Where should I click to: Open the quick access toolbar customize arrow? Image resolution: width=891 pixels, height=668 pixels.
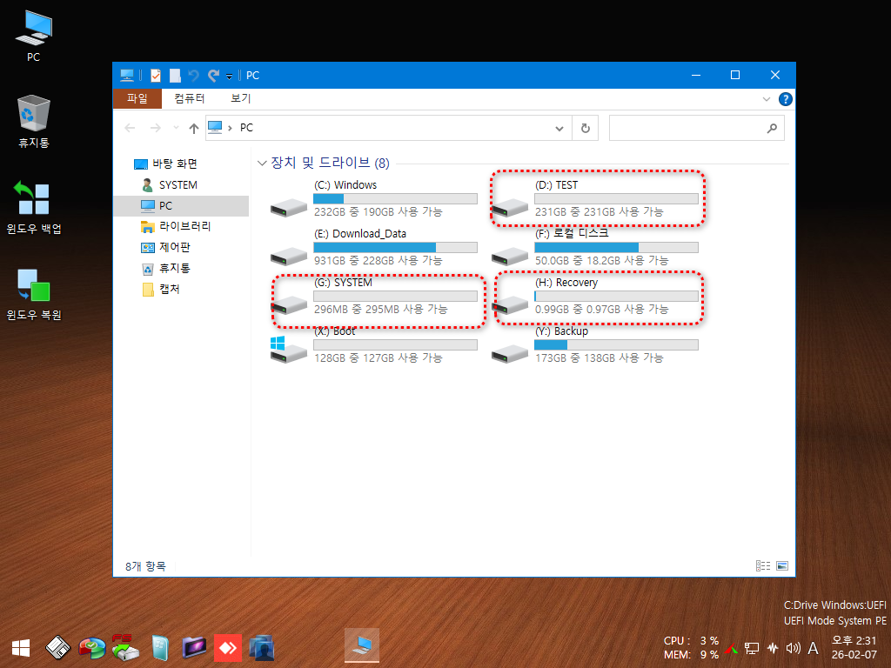[x=230, y=77]
